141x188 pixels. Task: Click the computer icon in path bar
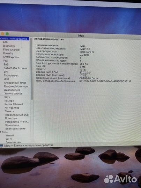click(1, 146)
